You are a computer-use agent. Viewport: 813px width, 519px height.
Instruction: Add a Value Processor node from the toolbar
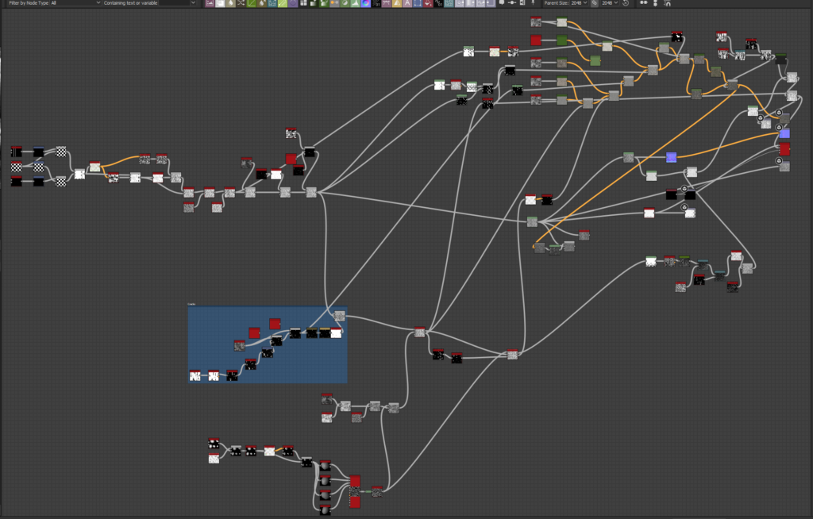pyautogui.click(x=437, y=3)
